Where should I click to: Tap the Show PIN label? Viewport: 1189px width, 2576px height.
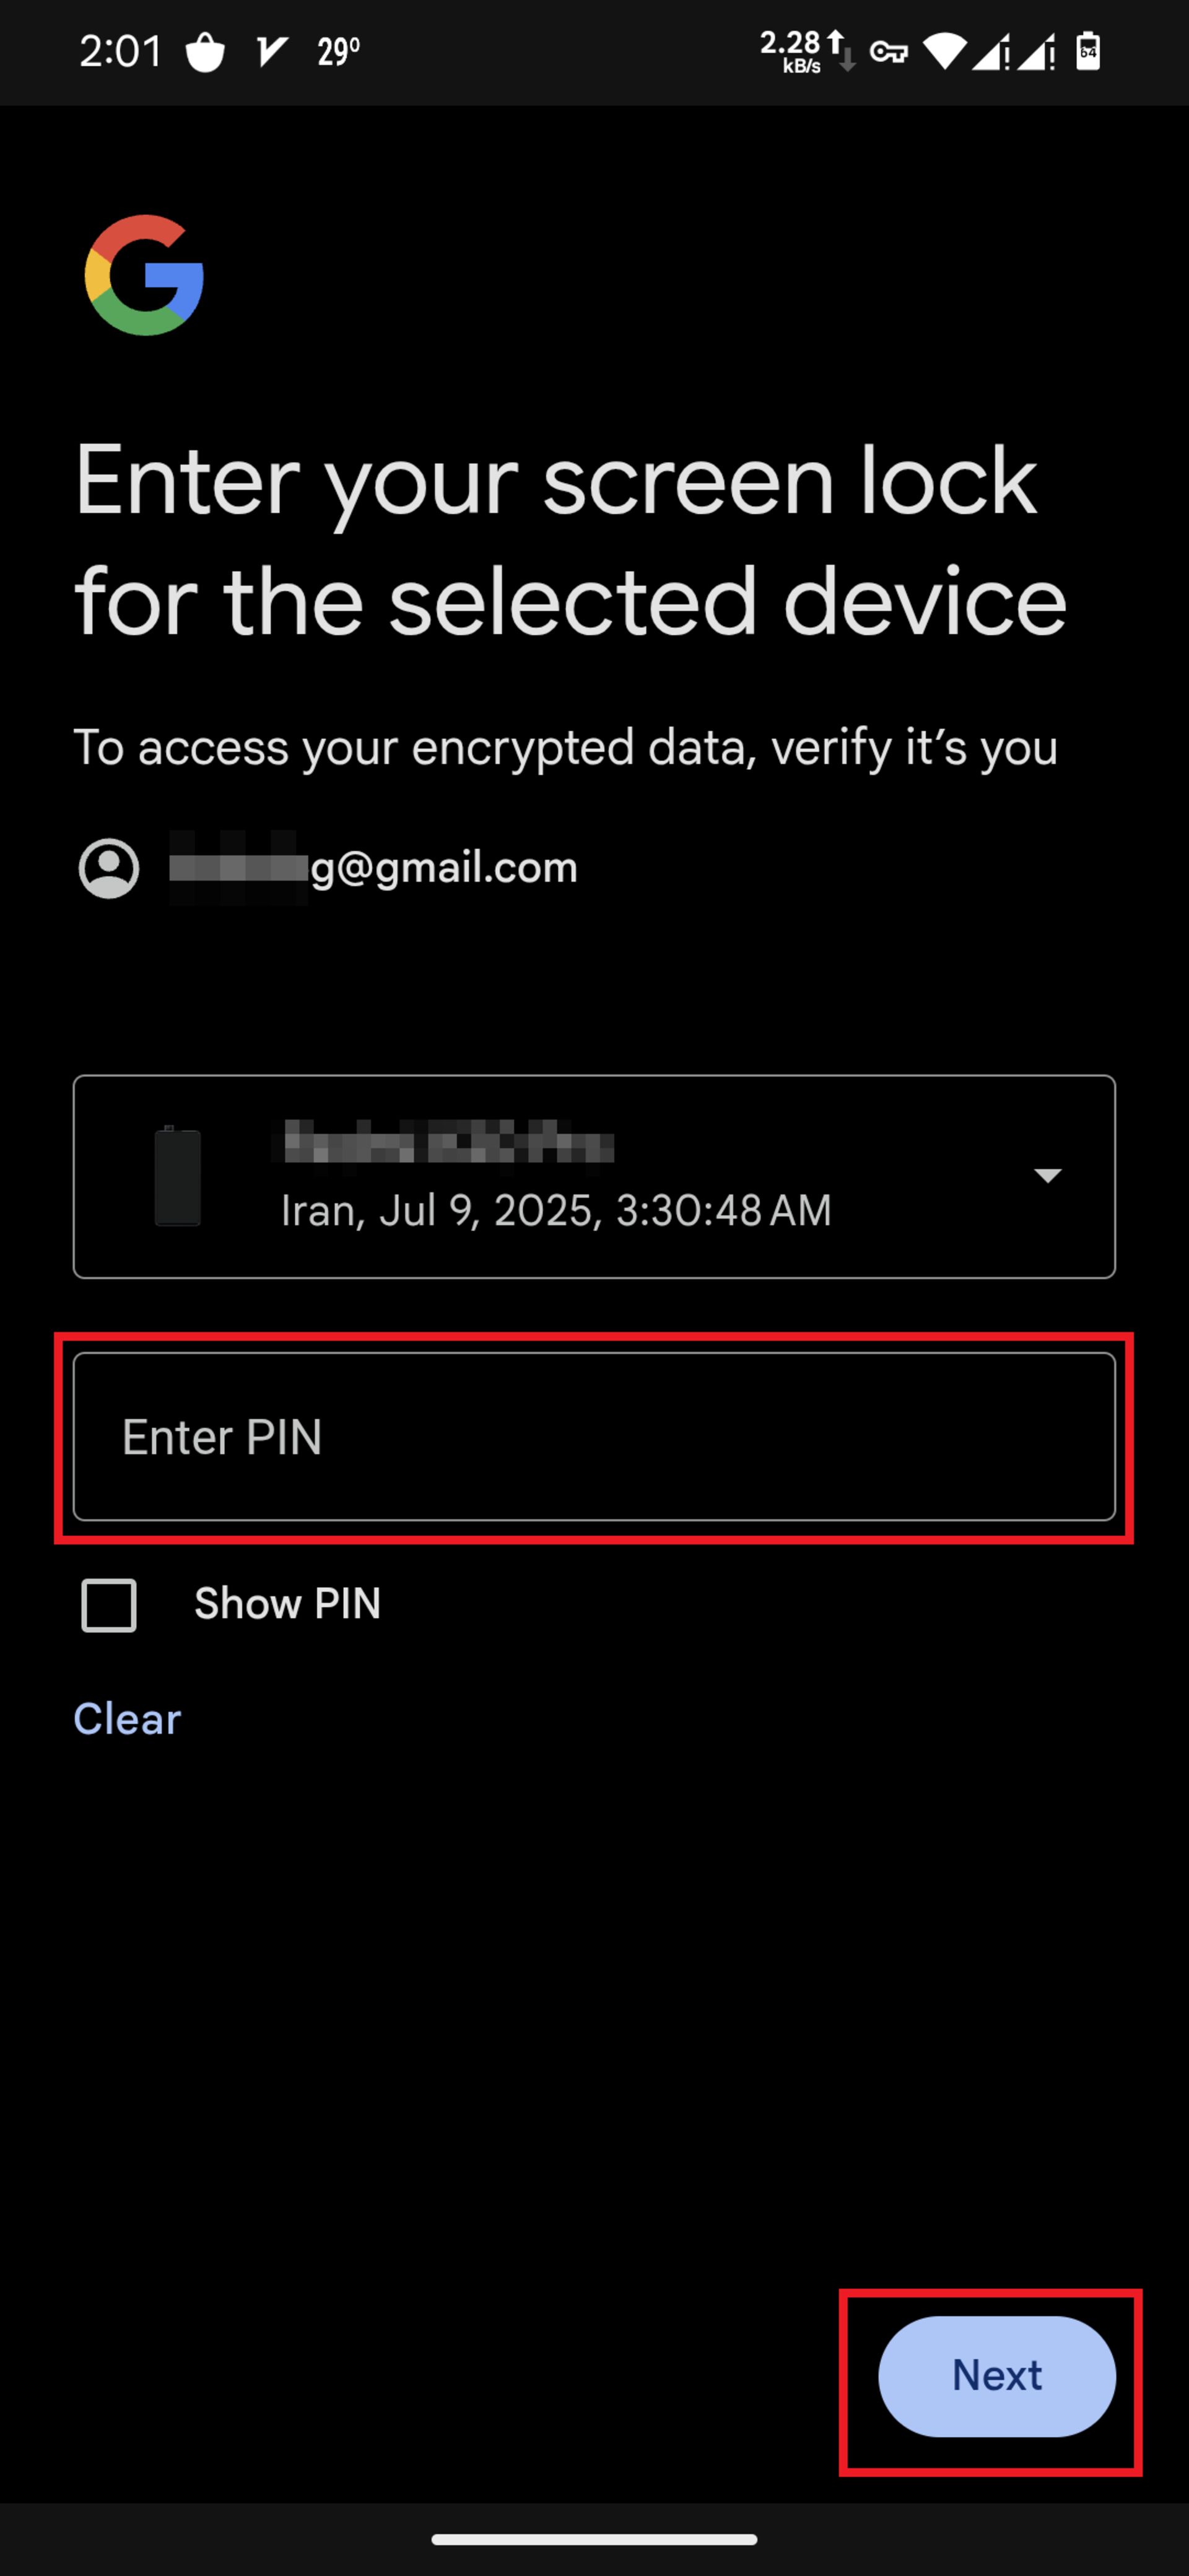[x=287, y=1604]
